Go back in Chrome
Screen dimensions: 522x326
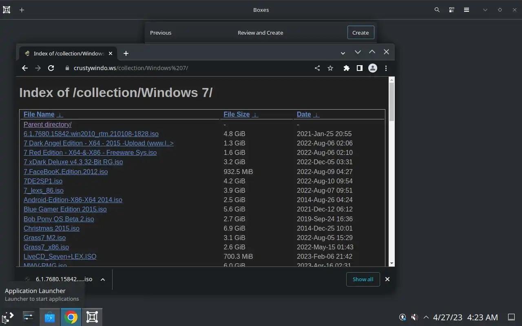point(25,68)
